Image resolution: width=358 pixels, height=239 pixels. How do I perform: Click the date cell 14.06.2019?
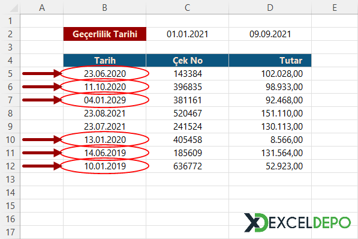(105, 153)
